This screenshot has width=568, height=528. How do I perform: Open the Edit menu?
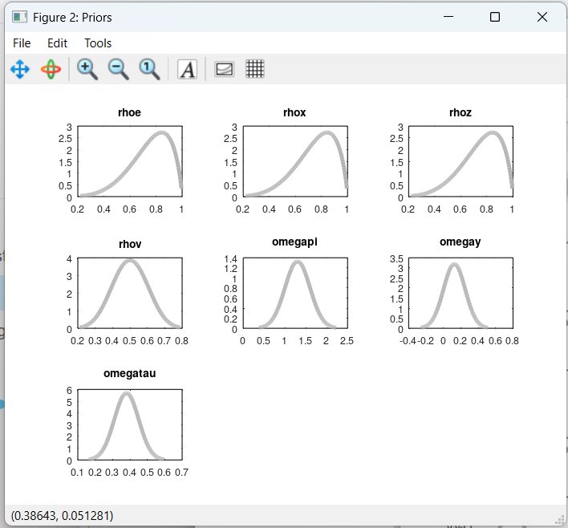coord(58,43)
